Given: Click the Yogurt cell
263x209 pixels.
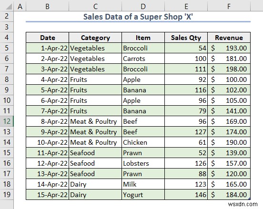Looking at the screenshot, I should click(x=143, y=195).
